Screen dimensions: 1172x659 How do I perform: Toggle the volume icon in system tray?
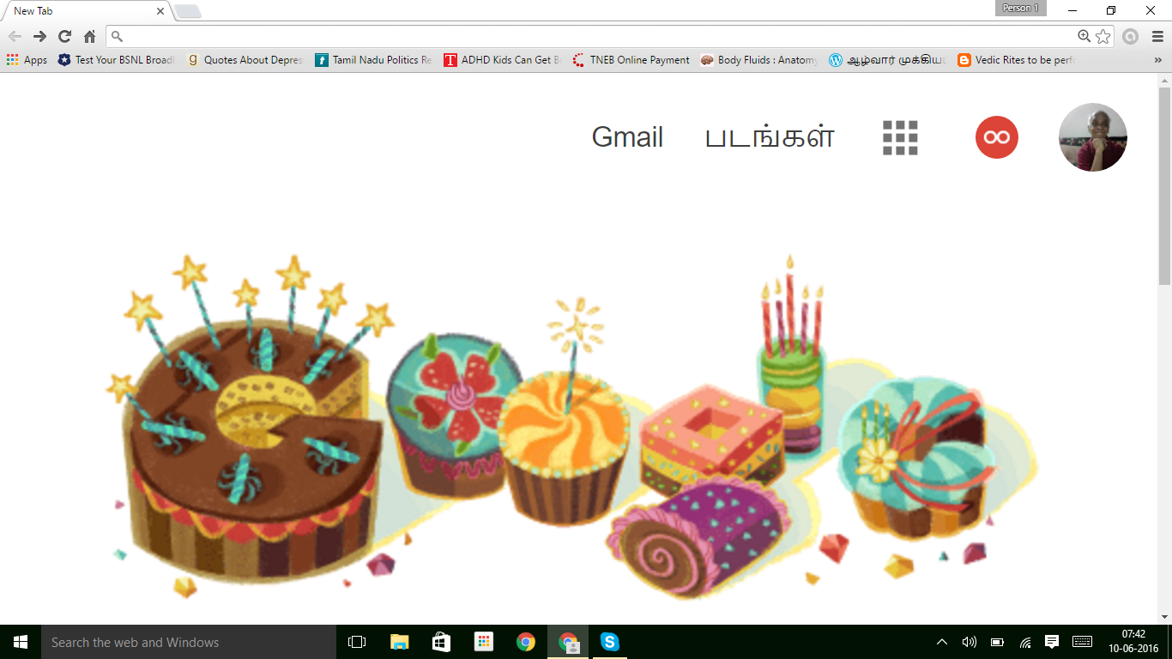click(x=969, y=642)
